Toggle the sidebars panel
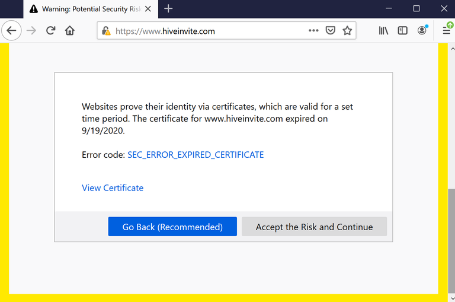Image resolution: width=455 pixels, height=302 pixels. click(x=402, y=30)
